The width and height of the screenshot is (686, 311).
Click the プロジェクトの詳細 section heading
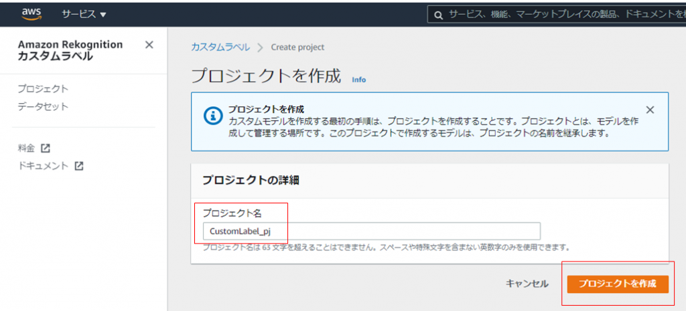click(251, 181)
